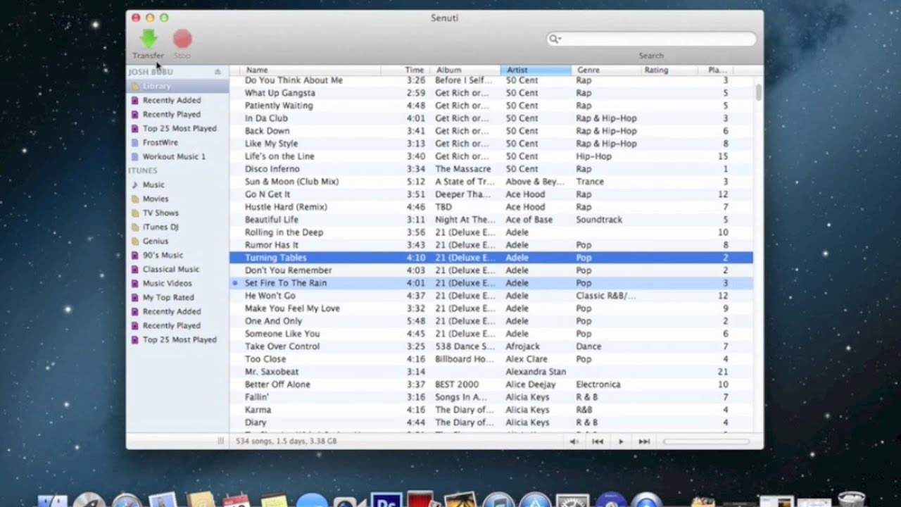The height and width of the screenshot is (507, 901).
Task: Click the search magnifier icon
Action: [x=555, y=39]
